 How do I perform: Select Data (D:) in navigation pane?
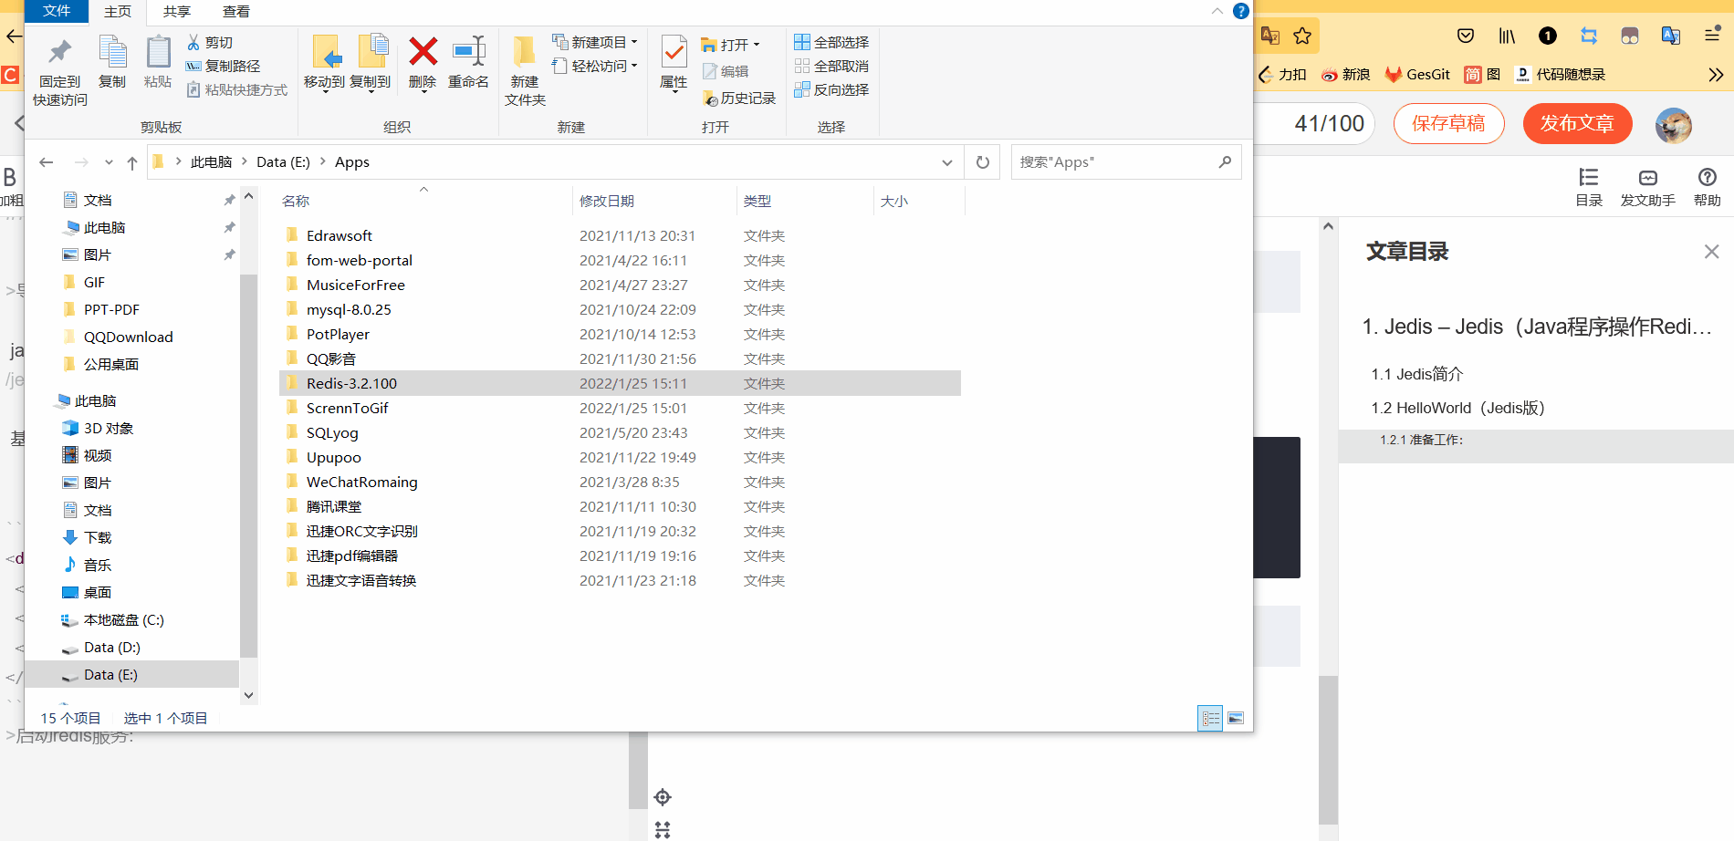point(111,648)
